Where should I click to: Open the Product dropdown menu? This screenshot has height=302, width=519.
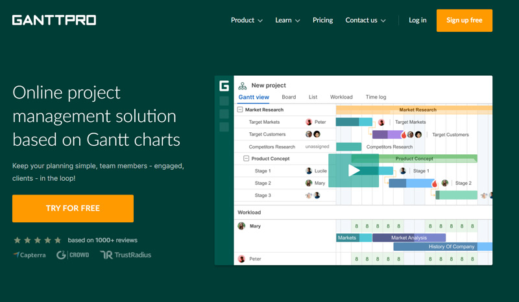[247, 20]
